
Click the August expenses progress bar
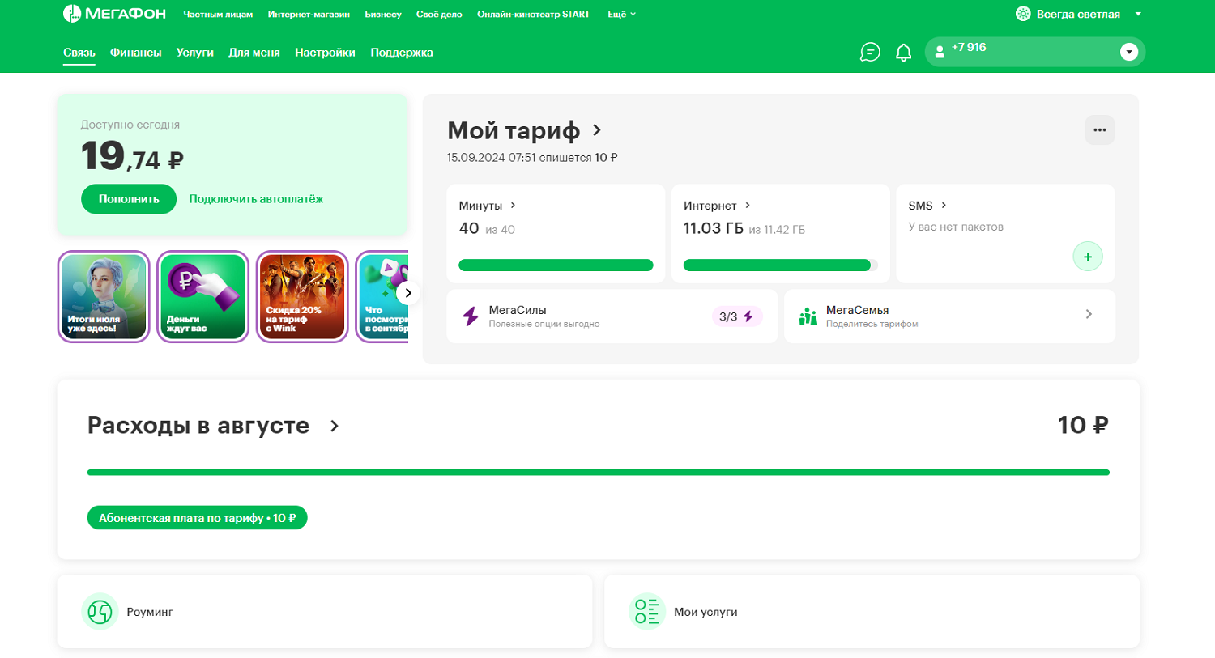tap(598, 473)
